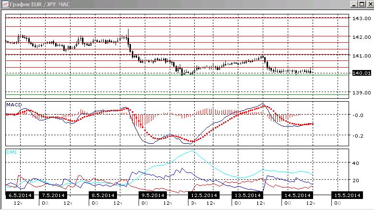Viewport: 374px width, 210px height.
Task: Click the DMI scale value 40
Action: [355, 163]
